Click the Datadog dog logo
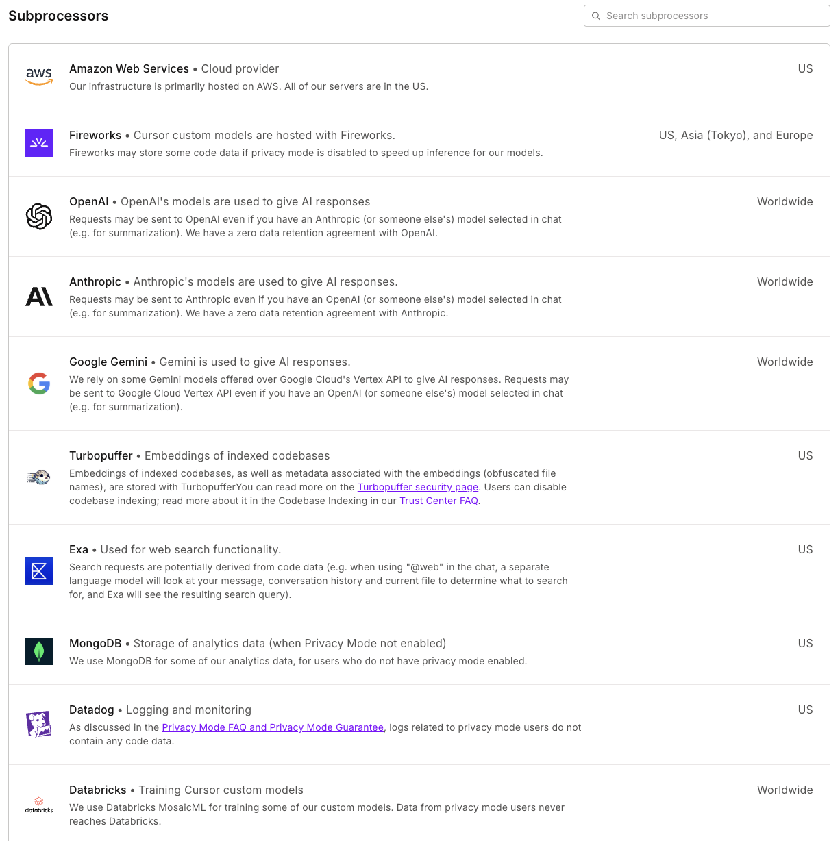Screen dimensions: 840x841 pos(39,724)
